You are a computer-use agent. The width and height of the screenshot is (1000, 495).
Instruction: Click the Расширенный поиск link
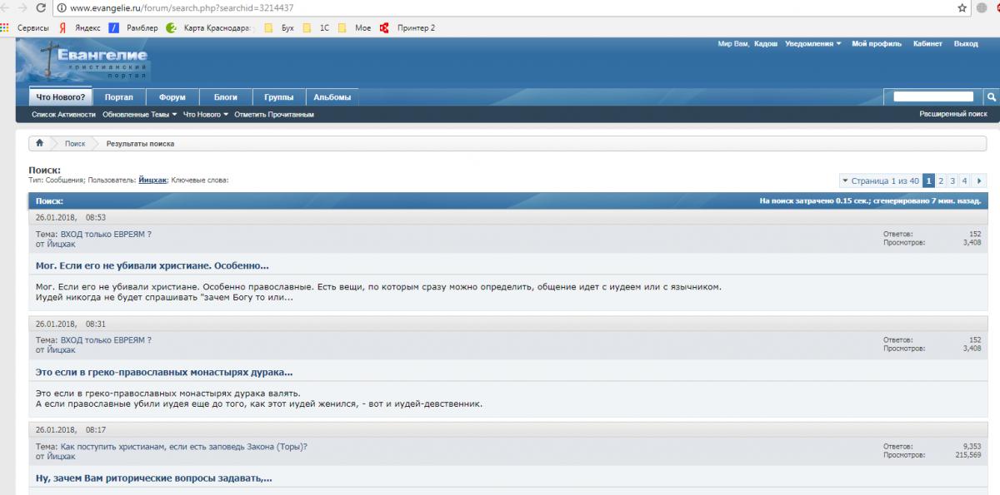click(953, 114)
